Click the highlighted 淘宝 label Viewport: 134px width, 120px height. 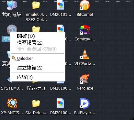coord(6,39)
